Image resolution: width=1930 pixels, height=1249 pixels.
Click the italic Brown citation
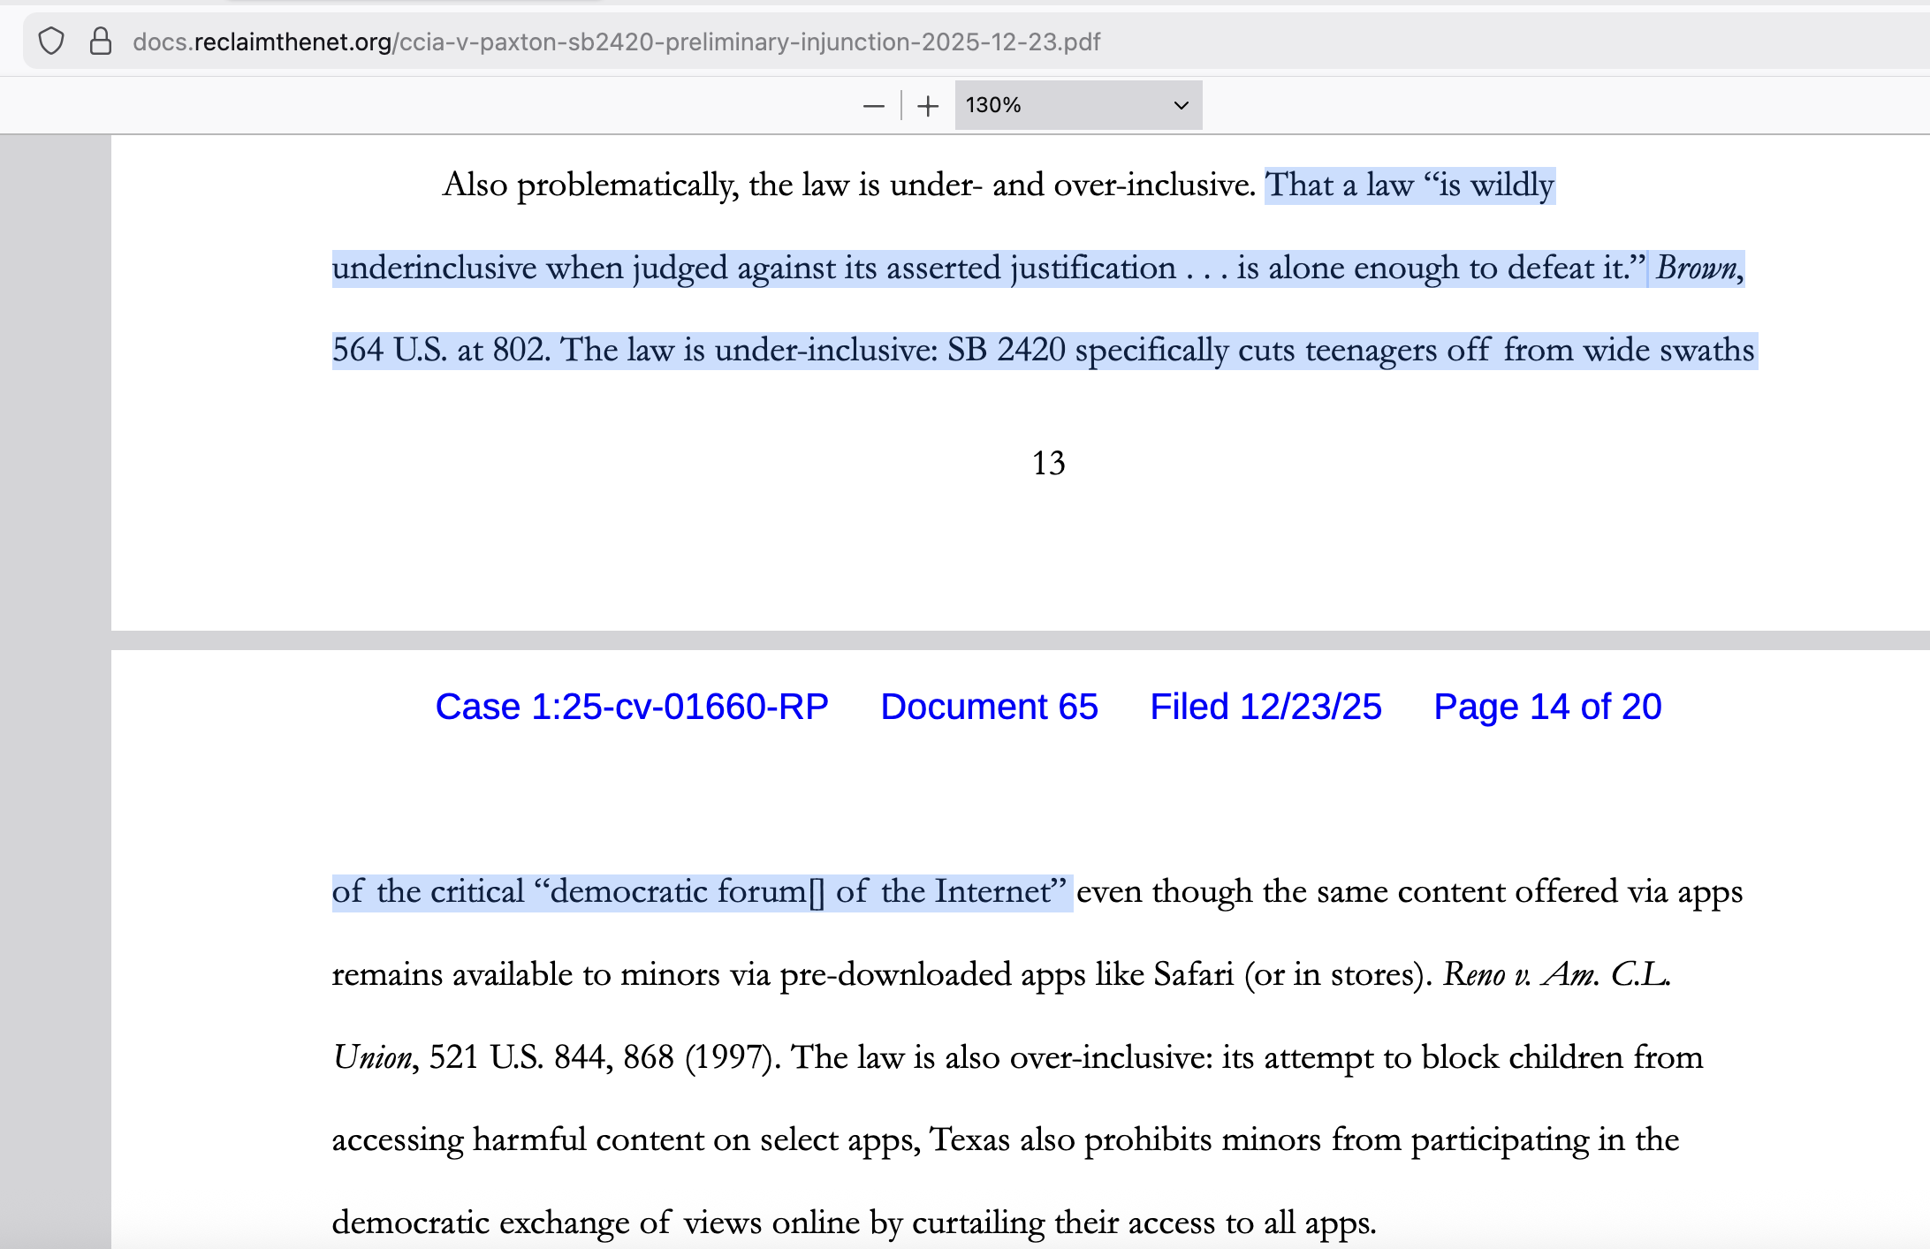click(x=1698, y=268)
